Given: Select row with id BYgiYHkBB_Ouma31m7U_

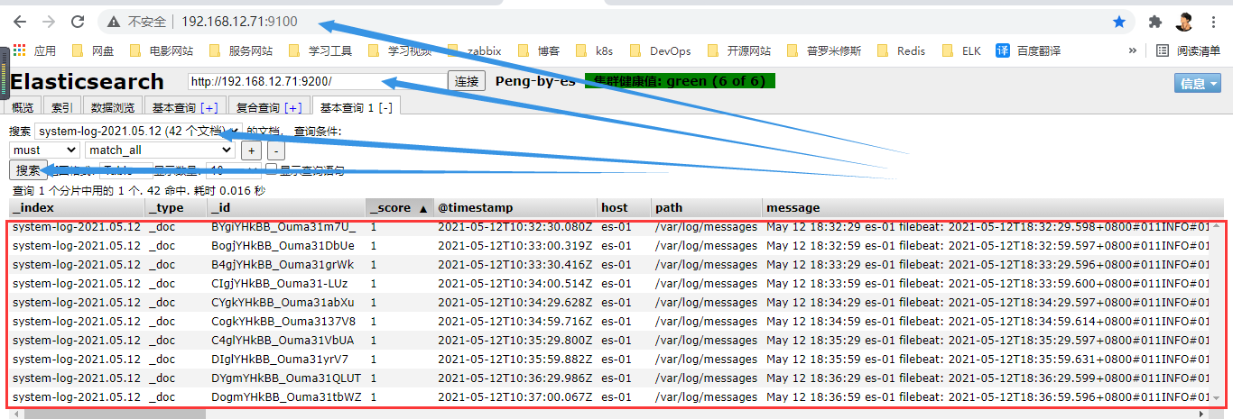Looking at the screenshot, I should coord(609,227).
